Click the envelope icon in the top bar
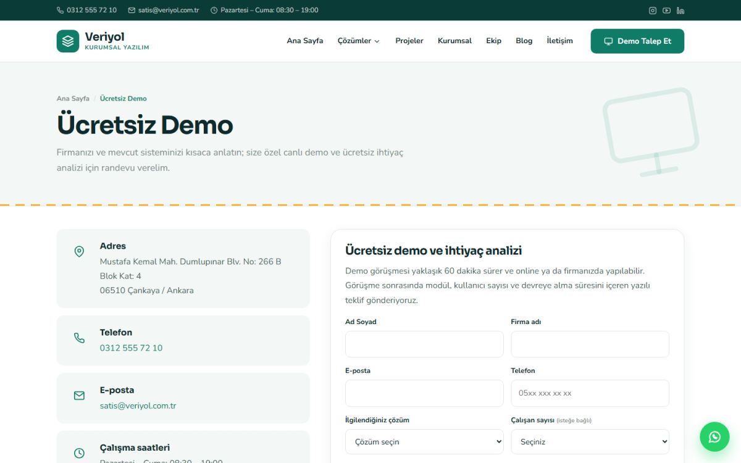The image size is (741, 463). [x=132, y=10]
